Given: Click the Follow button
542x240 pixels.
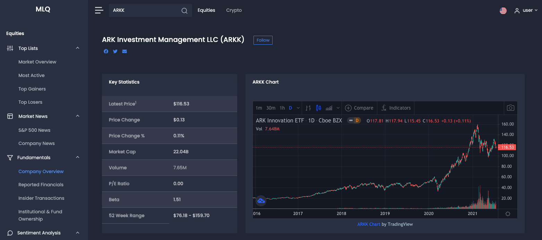Looking at the screenshot, I should (x=263, y=40).
